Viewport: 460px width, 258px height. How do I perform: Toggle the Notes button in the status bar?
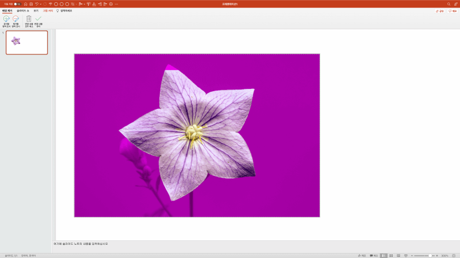[362, 256]
